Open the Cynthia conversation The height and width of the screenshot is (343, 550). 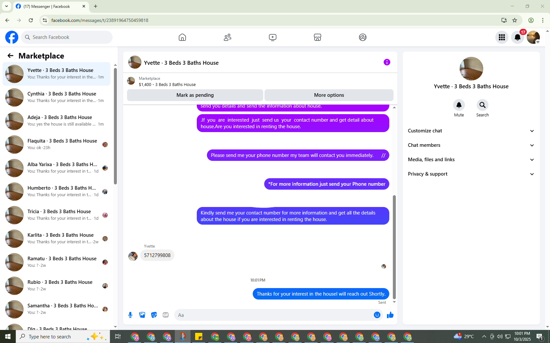(x=56, y=97)
